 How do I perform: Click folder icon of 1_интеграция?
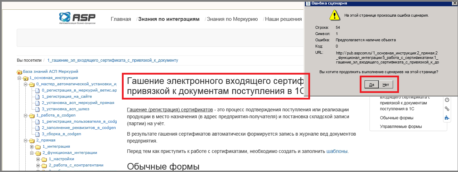(x=38, y=147)
